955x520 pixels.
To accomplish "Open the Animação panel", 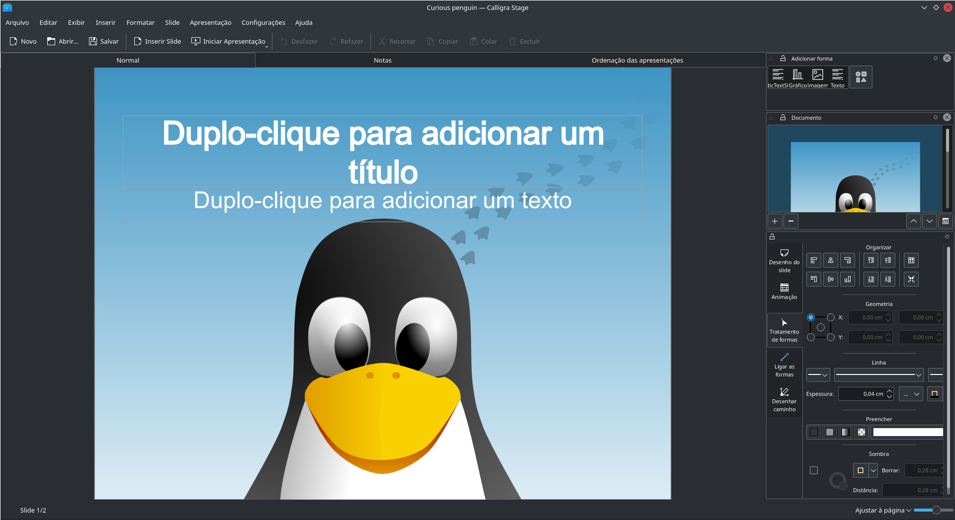I will point(784,291).
